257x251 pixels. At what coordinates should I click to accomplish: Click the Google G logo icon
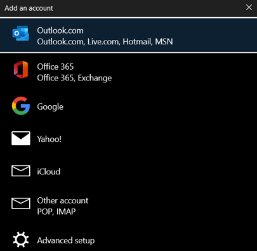21,106
